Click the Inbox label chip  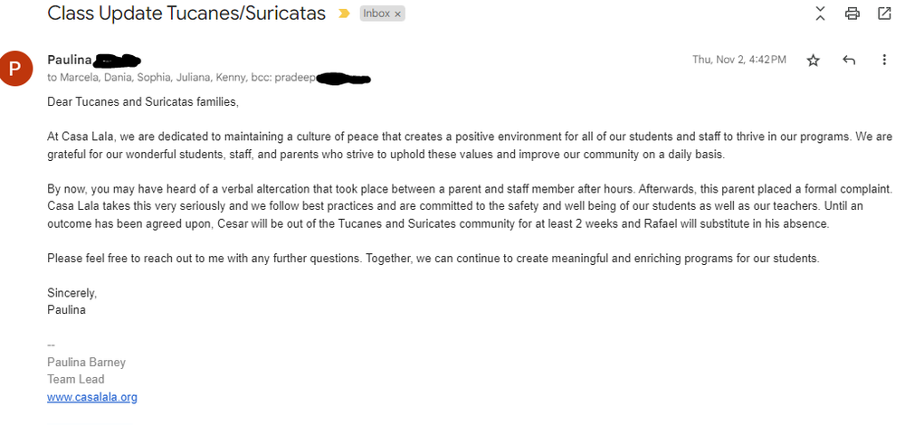click(376, 14)
